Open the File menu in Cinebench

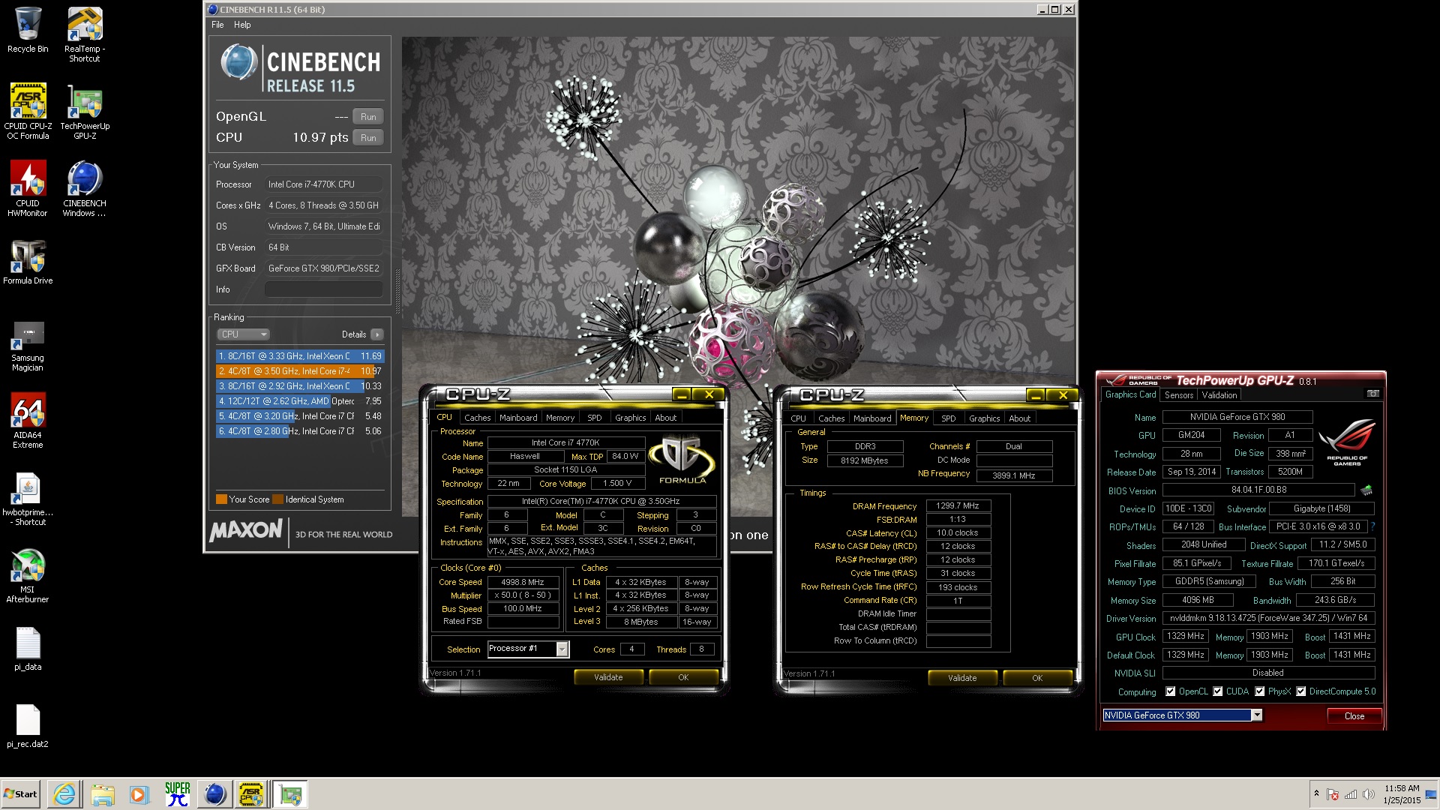[x=217, y=25]
